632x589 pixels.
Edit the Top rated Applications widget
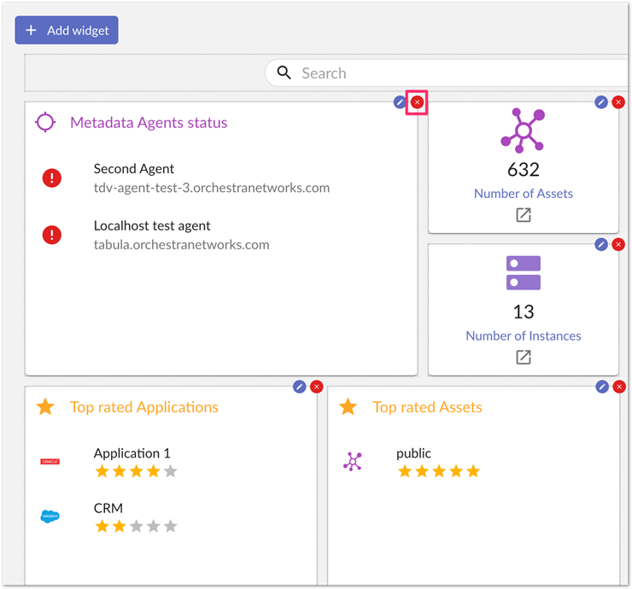299,387
